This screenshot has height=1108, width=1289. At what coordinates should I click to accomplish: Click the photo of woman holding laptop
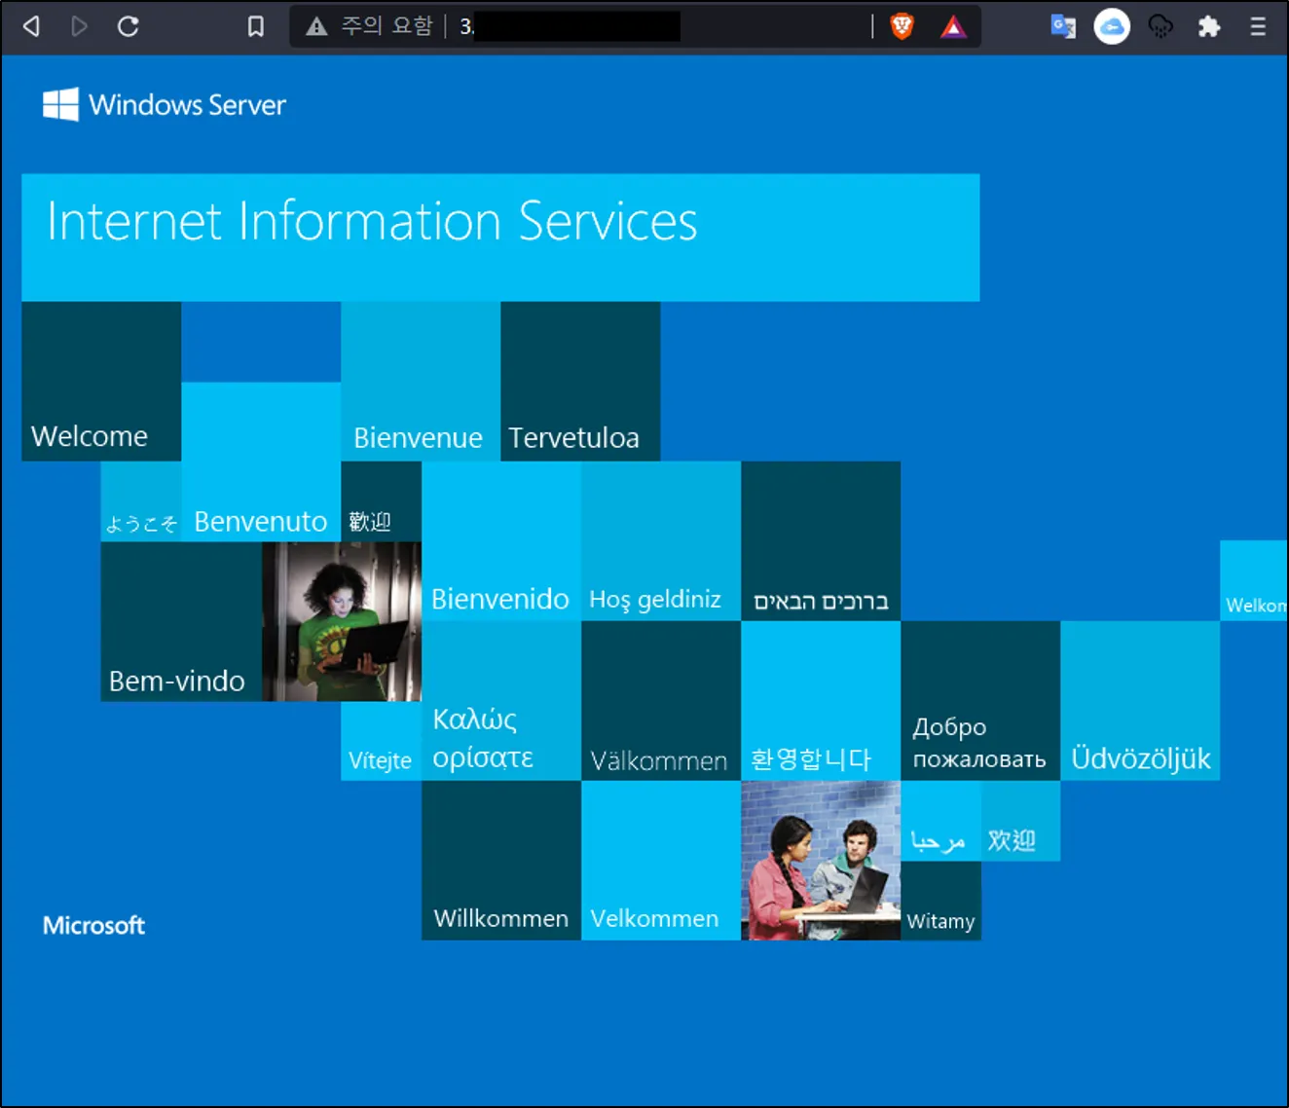click(342, 621)
